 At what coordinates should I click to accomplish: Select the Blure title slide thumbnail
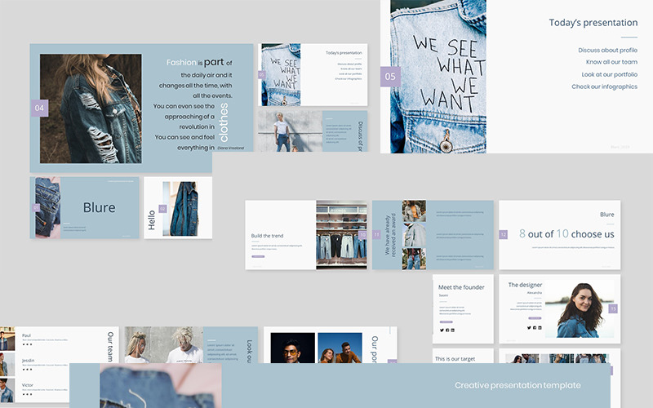click(84, 208)
